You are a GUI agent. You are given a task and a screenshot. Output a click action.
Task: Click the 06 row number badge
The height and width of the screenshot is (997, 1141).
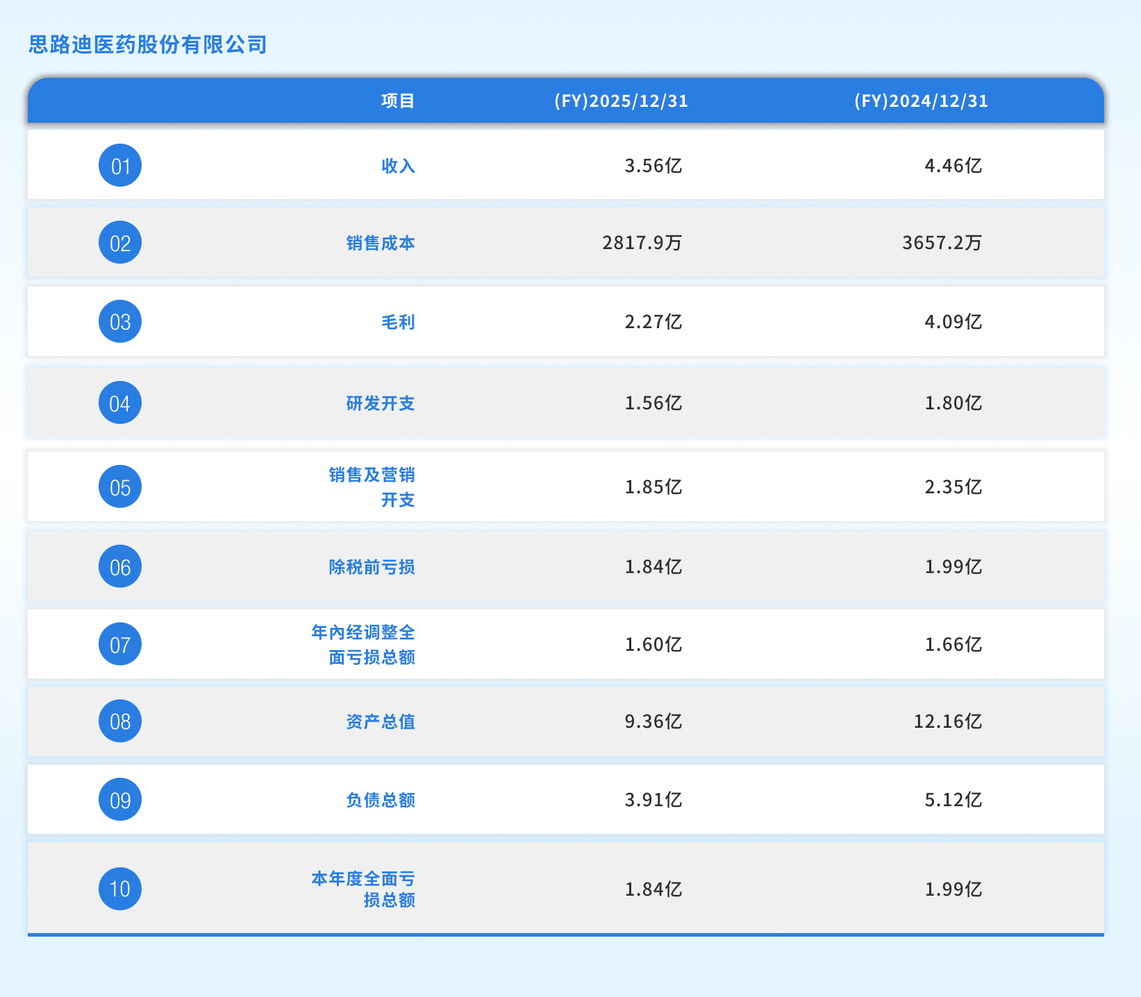point(120,567)
